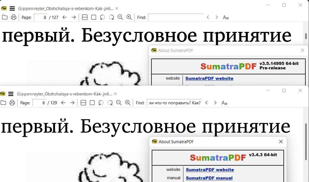309x182 pixels.
Task: Open the hamburger menu of the bottom window
Action: click(11, 94)
